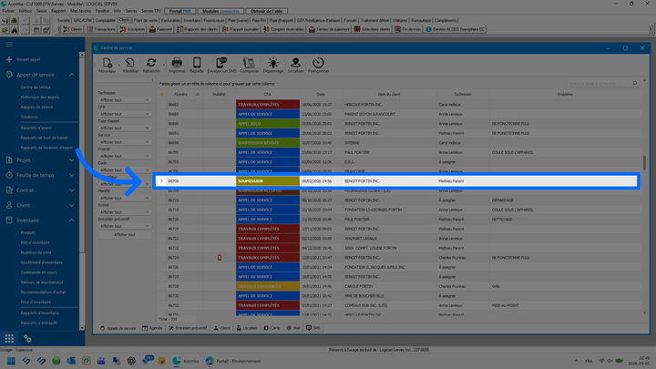Open Comptes recevables toolbar button
This screenshot has height=369, width=656.
pos(283,29)
